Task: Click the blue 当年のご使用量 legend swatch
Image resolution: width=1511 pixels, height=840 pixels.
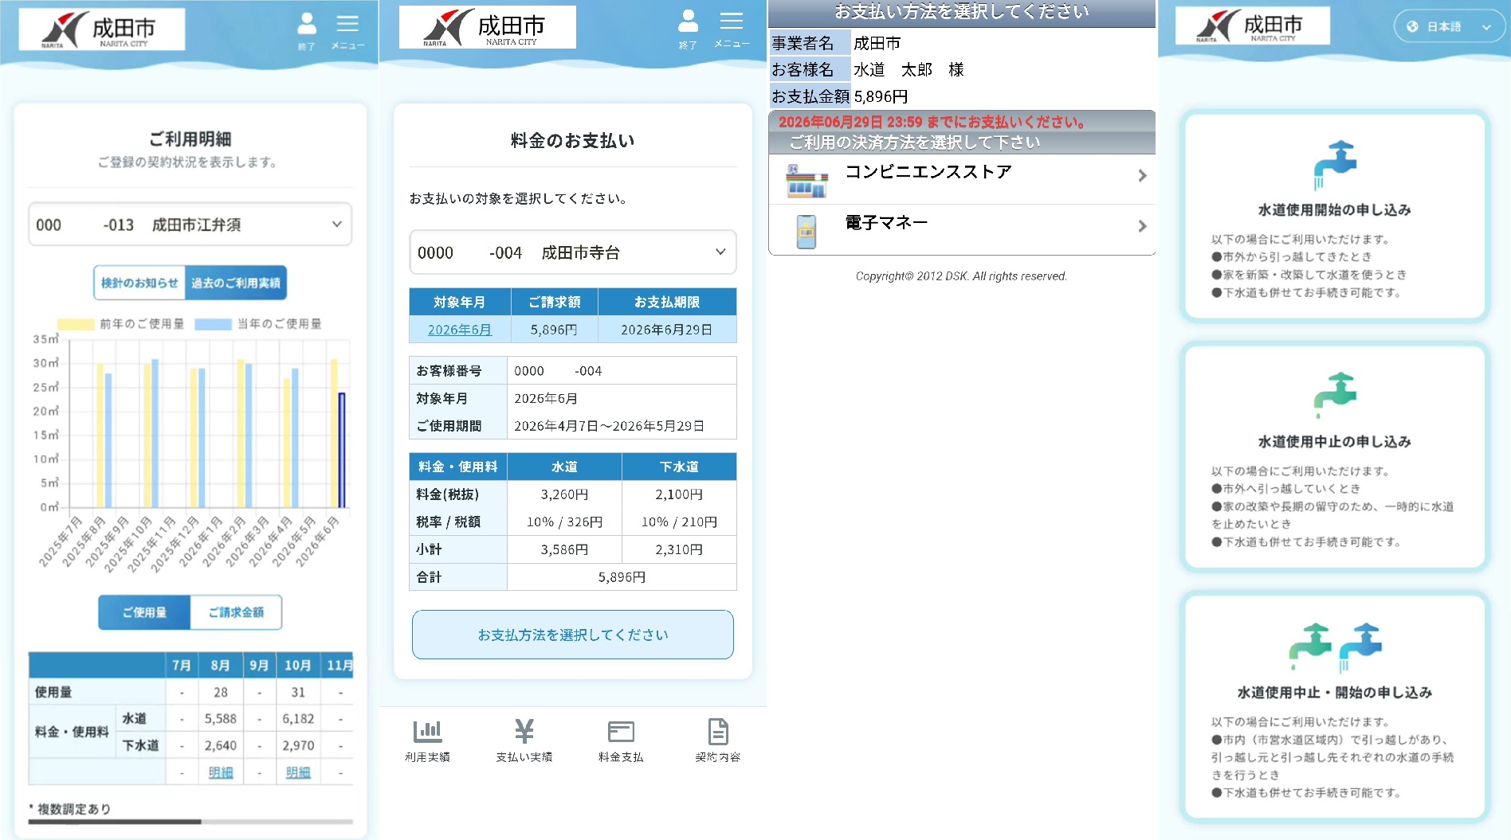Action: 213,324
